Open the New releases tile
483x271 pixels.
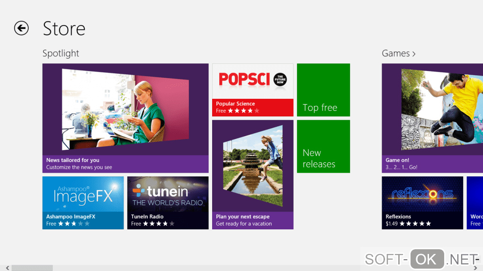coord(323,147)
